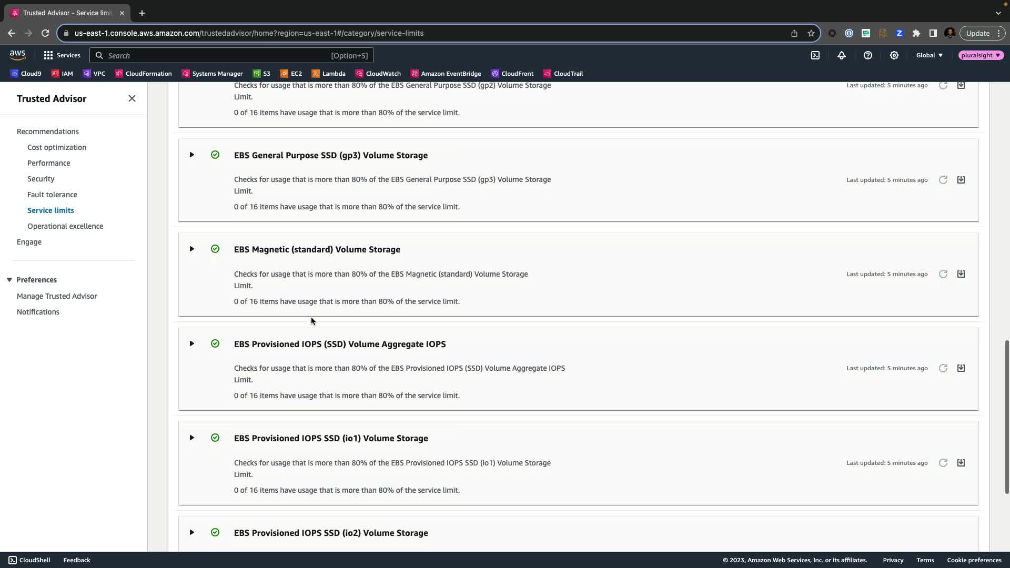This screenshot has width=1010, height=568.
Task: Refresh the EBS io1 Volume Storage check
Action: tap(943, 463)
